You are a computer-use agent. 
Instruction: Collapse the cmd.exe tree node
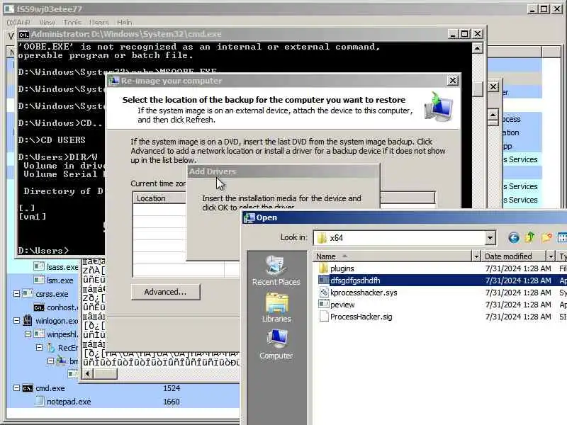click(16, 387)
